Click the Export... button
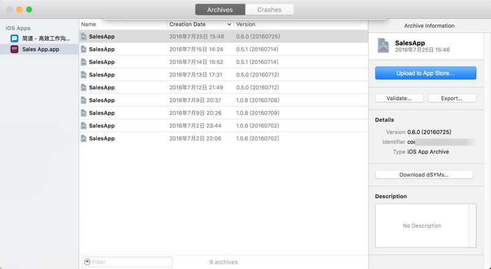Viewport: 491px width, 269px height. 452,98
